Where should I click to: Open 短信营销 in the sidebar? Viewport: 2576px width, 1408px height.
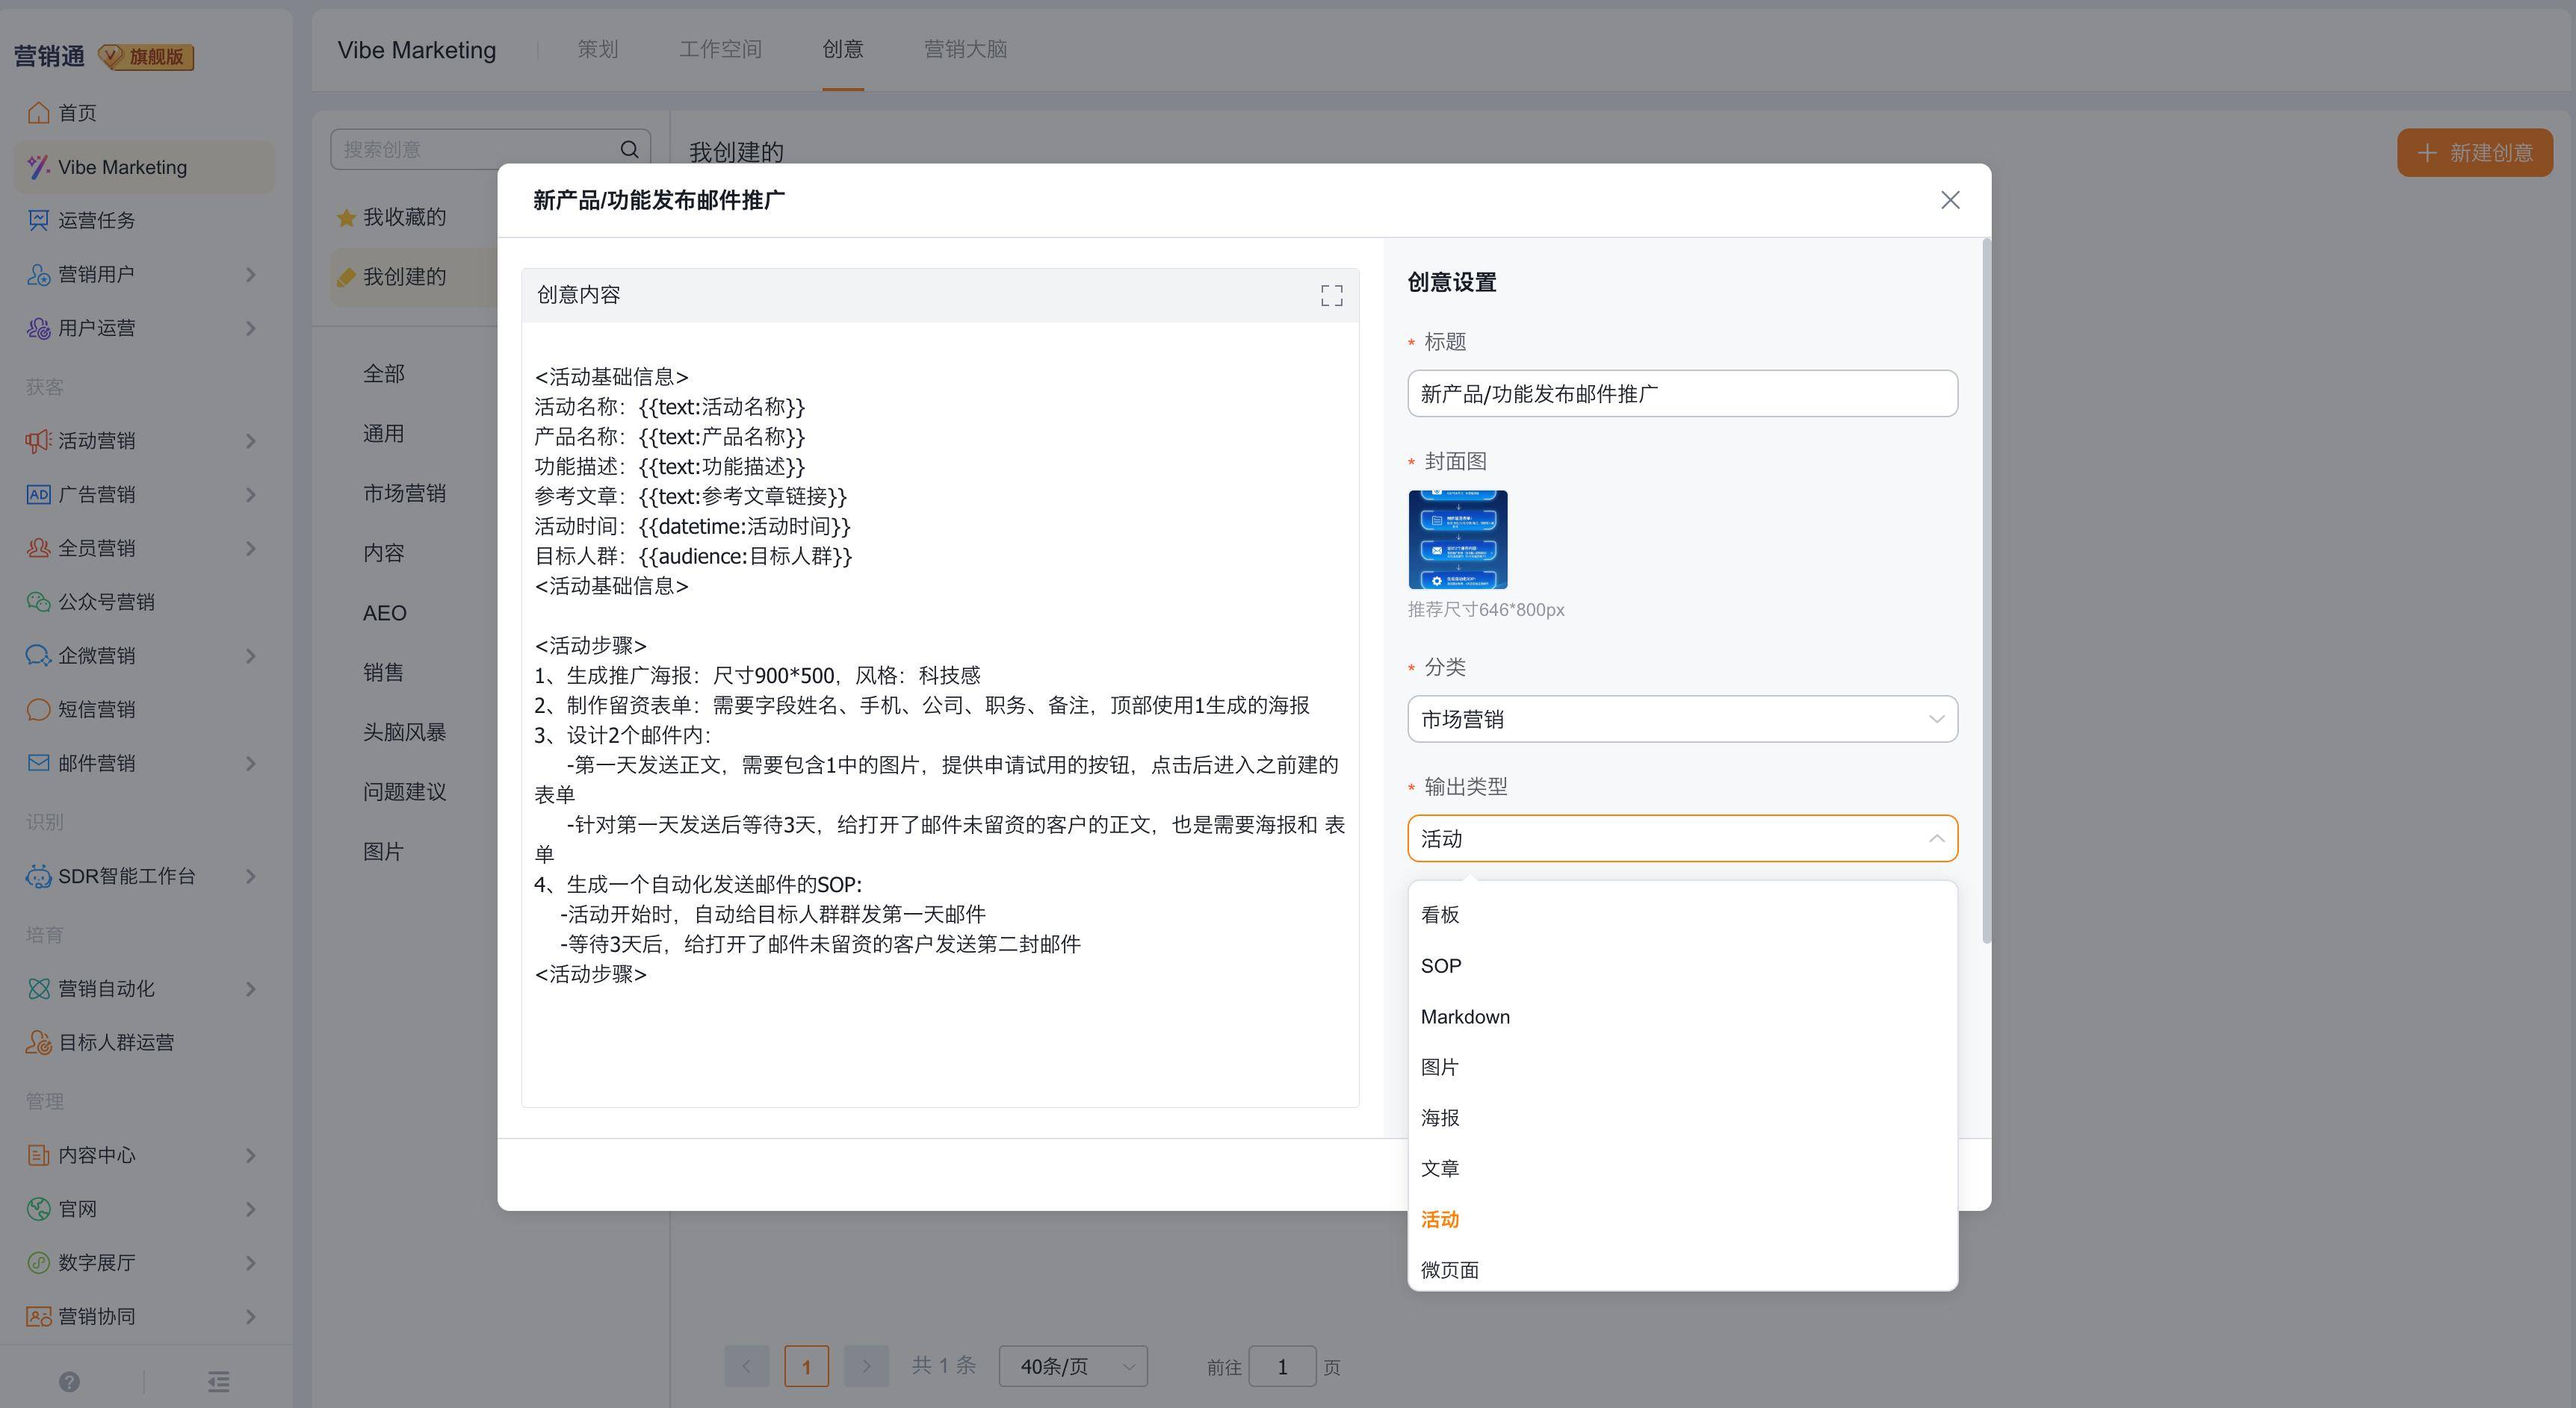96,709
